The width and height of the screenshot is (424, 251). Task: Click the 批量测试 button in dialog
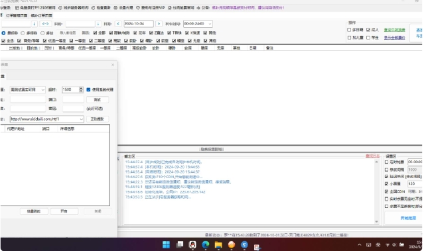(34, 211)
